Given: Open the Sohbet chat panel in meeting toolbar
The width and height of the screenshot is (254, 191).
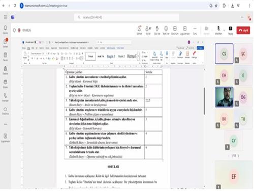Looking at the screenshot, I should (x=139, y=30).
